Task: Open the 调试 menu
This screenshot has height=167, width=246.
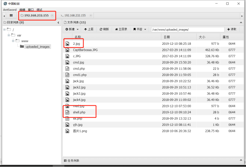Action: 39,10
